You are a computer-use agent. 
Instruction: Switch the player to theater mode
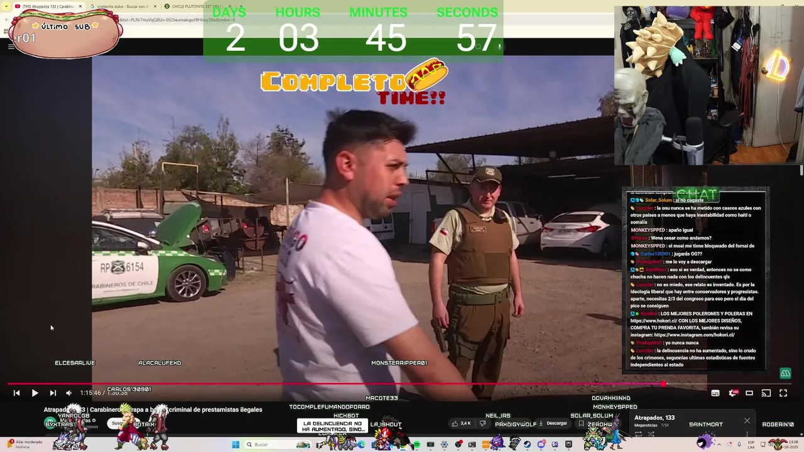(x=749, y=393)
